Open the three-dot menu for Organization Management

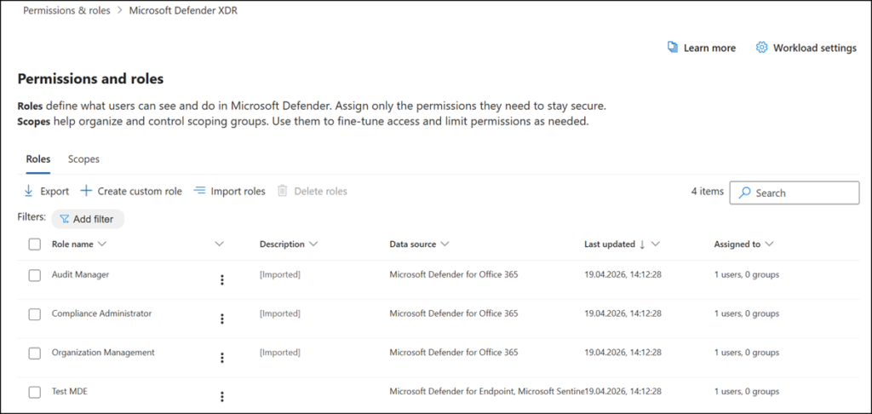coord(222,358)
